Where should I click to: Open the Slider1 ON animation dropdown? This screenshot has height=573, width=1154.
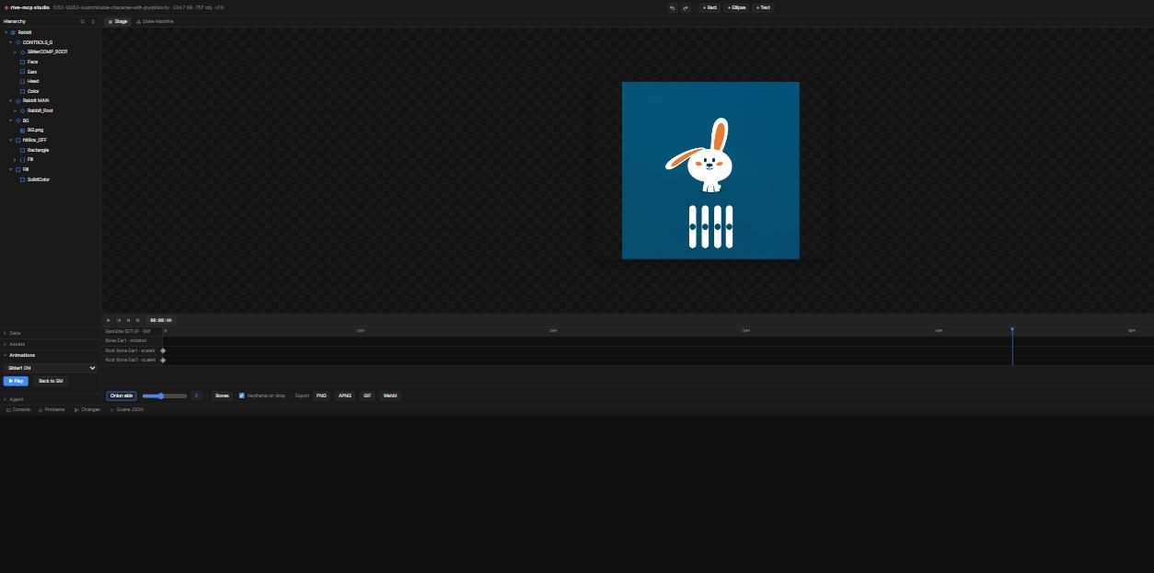click(50, 368)
